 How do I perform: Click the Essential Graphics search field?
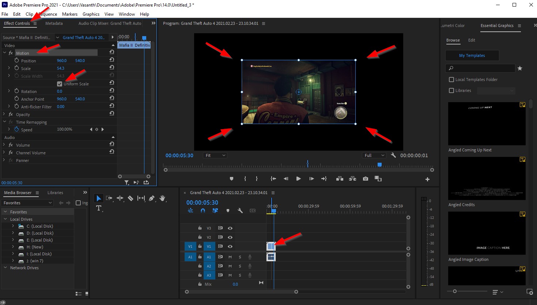[x=480, y=68]
